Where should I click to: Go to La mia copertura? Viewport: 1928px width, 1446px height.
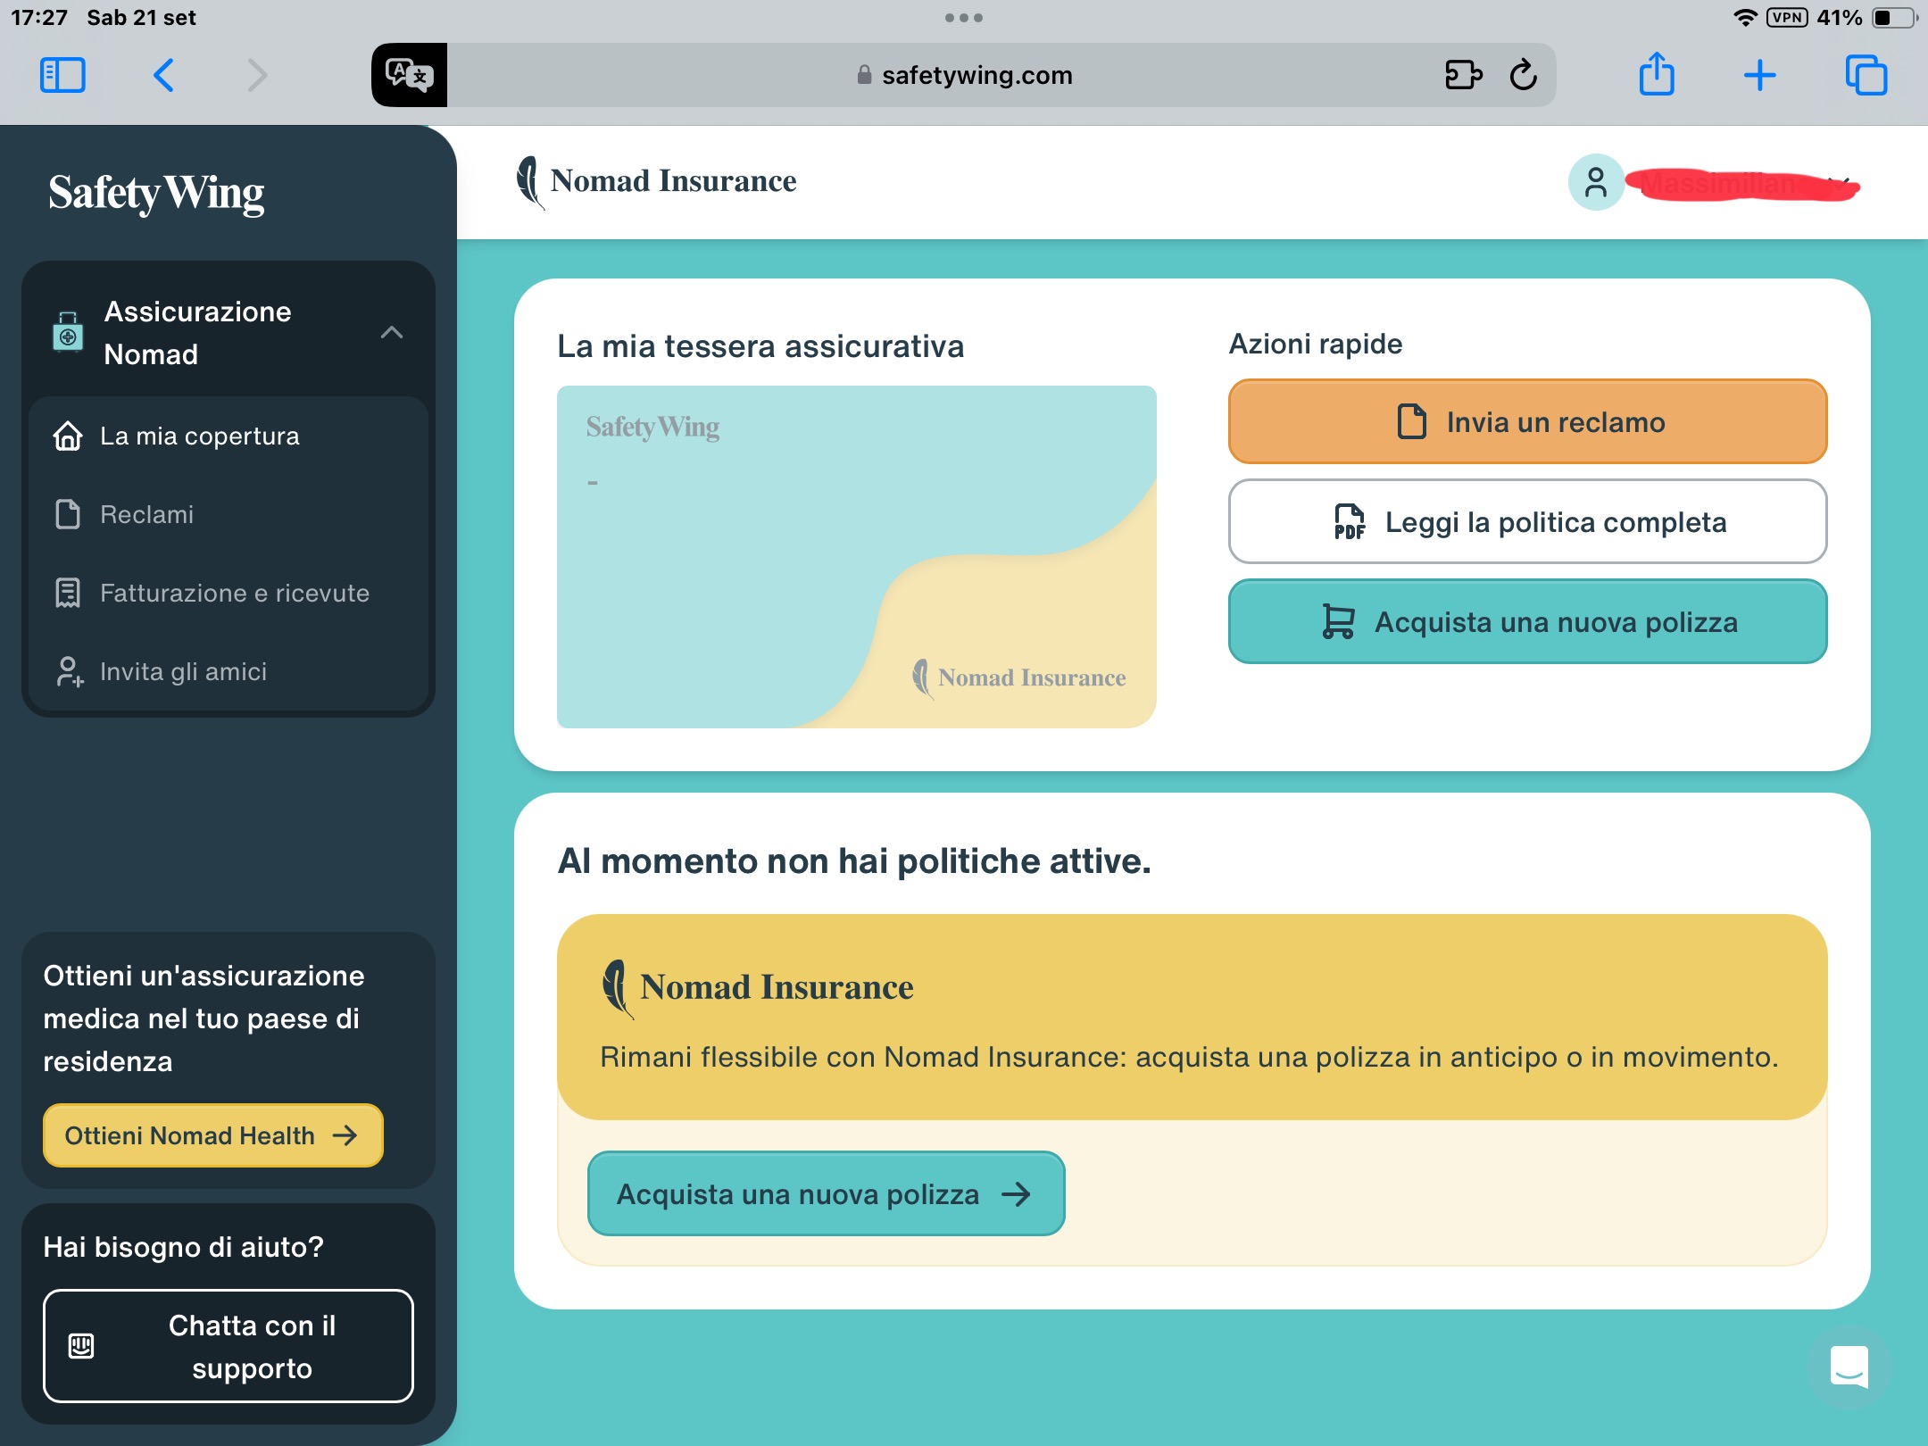(x=200, y=436)
